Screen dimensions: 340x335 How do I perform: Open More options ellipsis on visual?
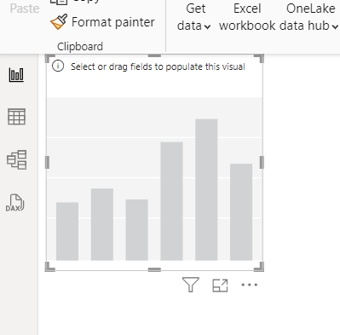[x=249, y=285]
